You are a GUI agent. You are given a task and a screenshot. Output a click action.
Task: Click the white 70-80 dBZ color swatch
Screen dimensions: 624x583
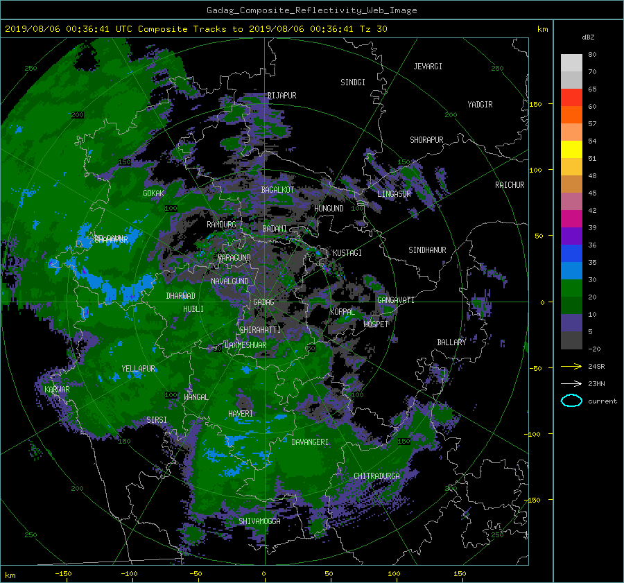(571, 62)
